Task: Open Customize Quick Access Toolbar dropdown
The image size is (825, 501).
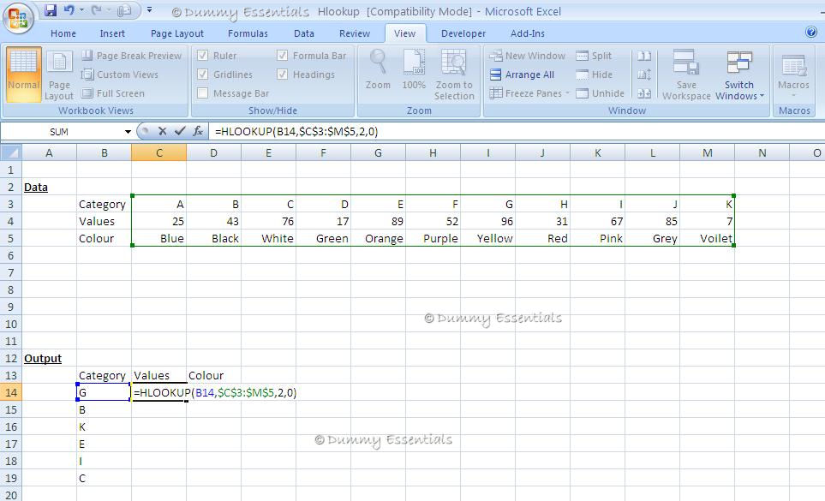Action: 149,10
